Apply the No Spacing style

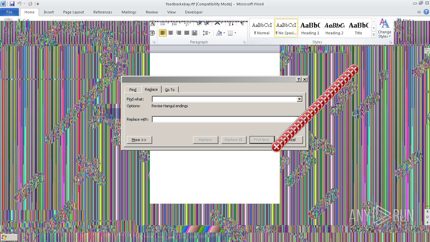tap(286, 28)
